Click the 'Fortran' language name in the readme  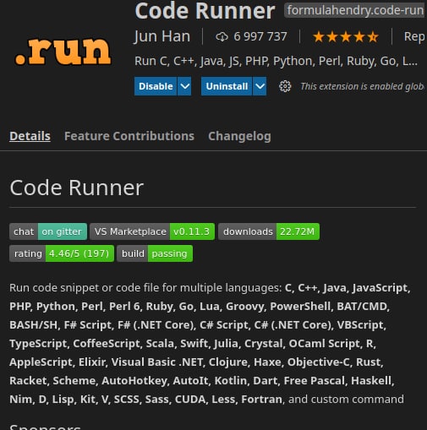(x=261, y=400)
